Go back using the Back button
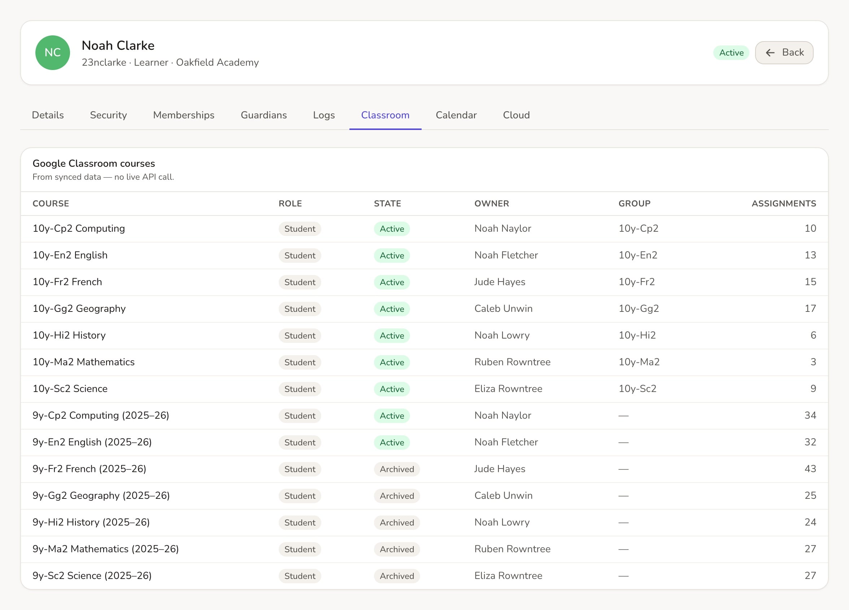The width and height of the screenshot is (849, 610). pos(784,53)
